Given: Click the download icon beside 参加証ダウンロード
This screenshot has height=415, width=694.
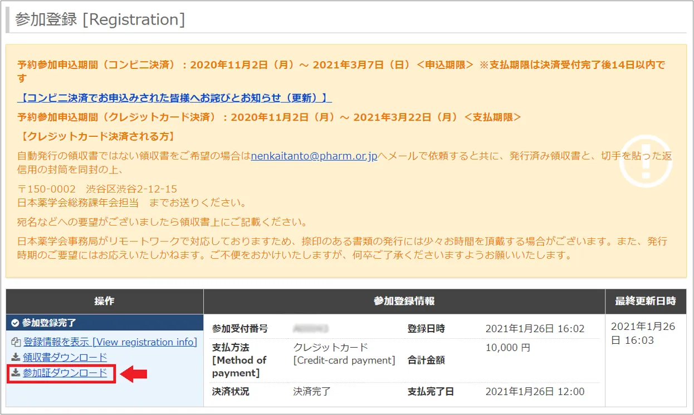Looking at the screenshot, I should point(16,373).
